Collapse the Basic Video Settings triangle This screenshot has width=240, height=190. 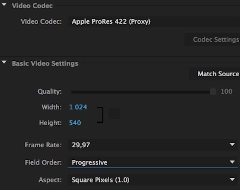coord(4,63)
